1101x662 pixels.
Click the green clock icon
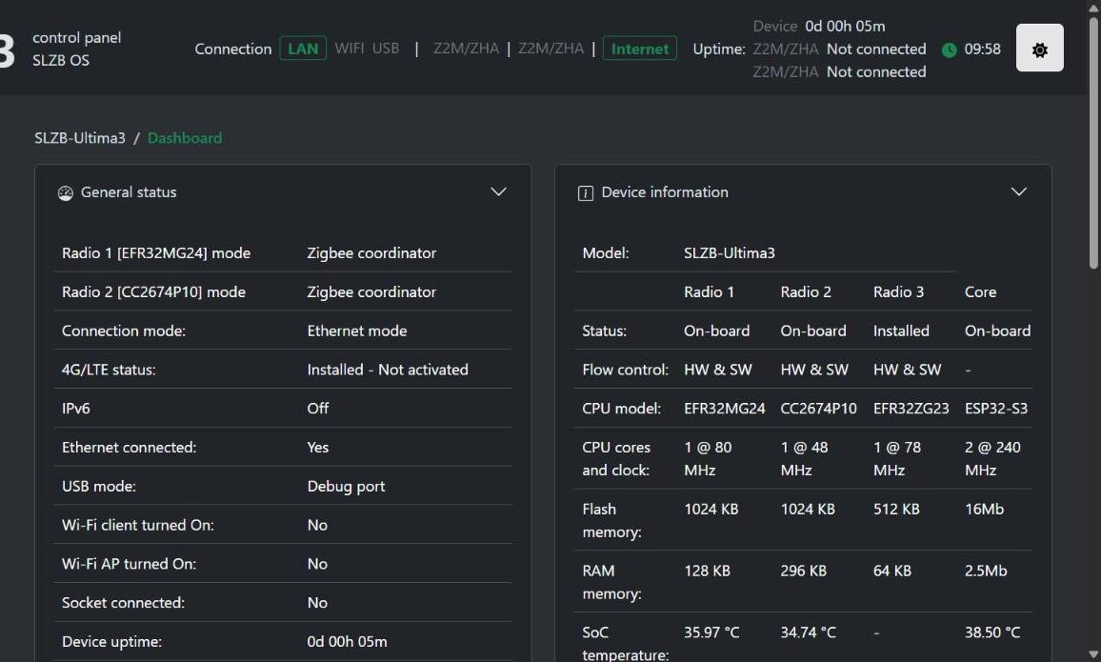(949, 50)
